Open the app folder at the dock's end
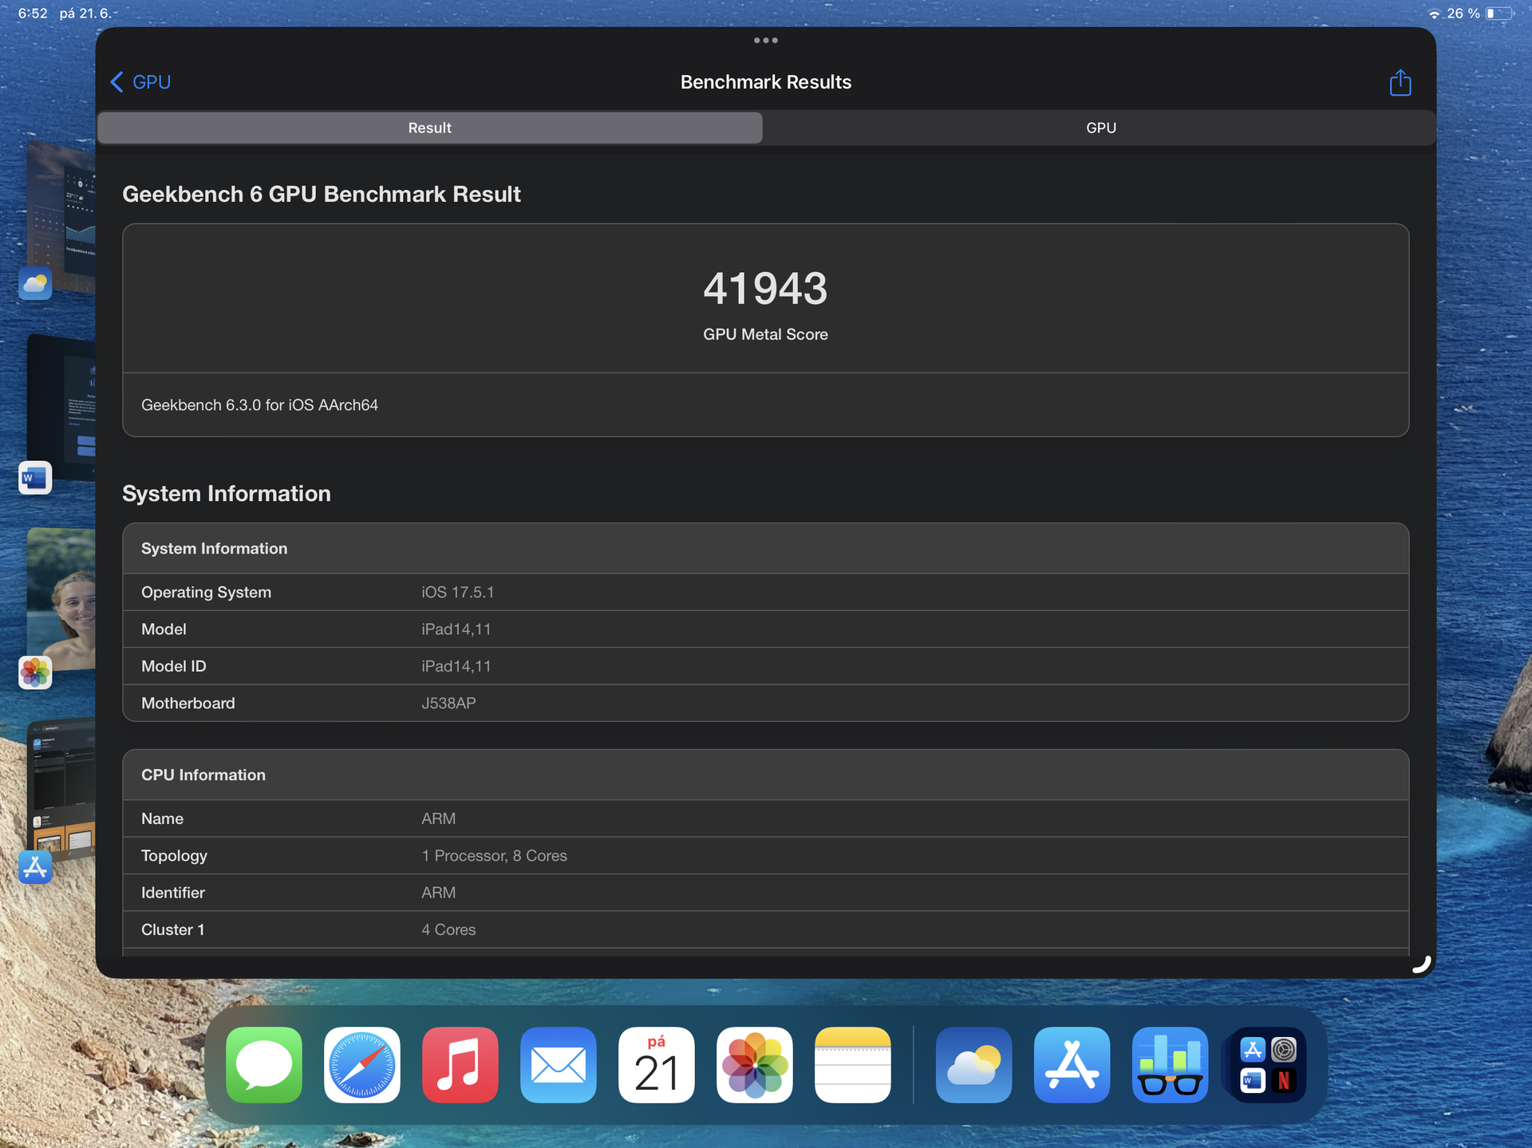 pyautogui.click(x=1268, y=1065)
